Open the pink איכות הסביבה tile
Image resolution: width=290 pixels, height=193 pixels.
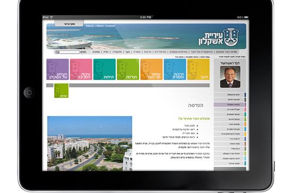coord(81,69)
